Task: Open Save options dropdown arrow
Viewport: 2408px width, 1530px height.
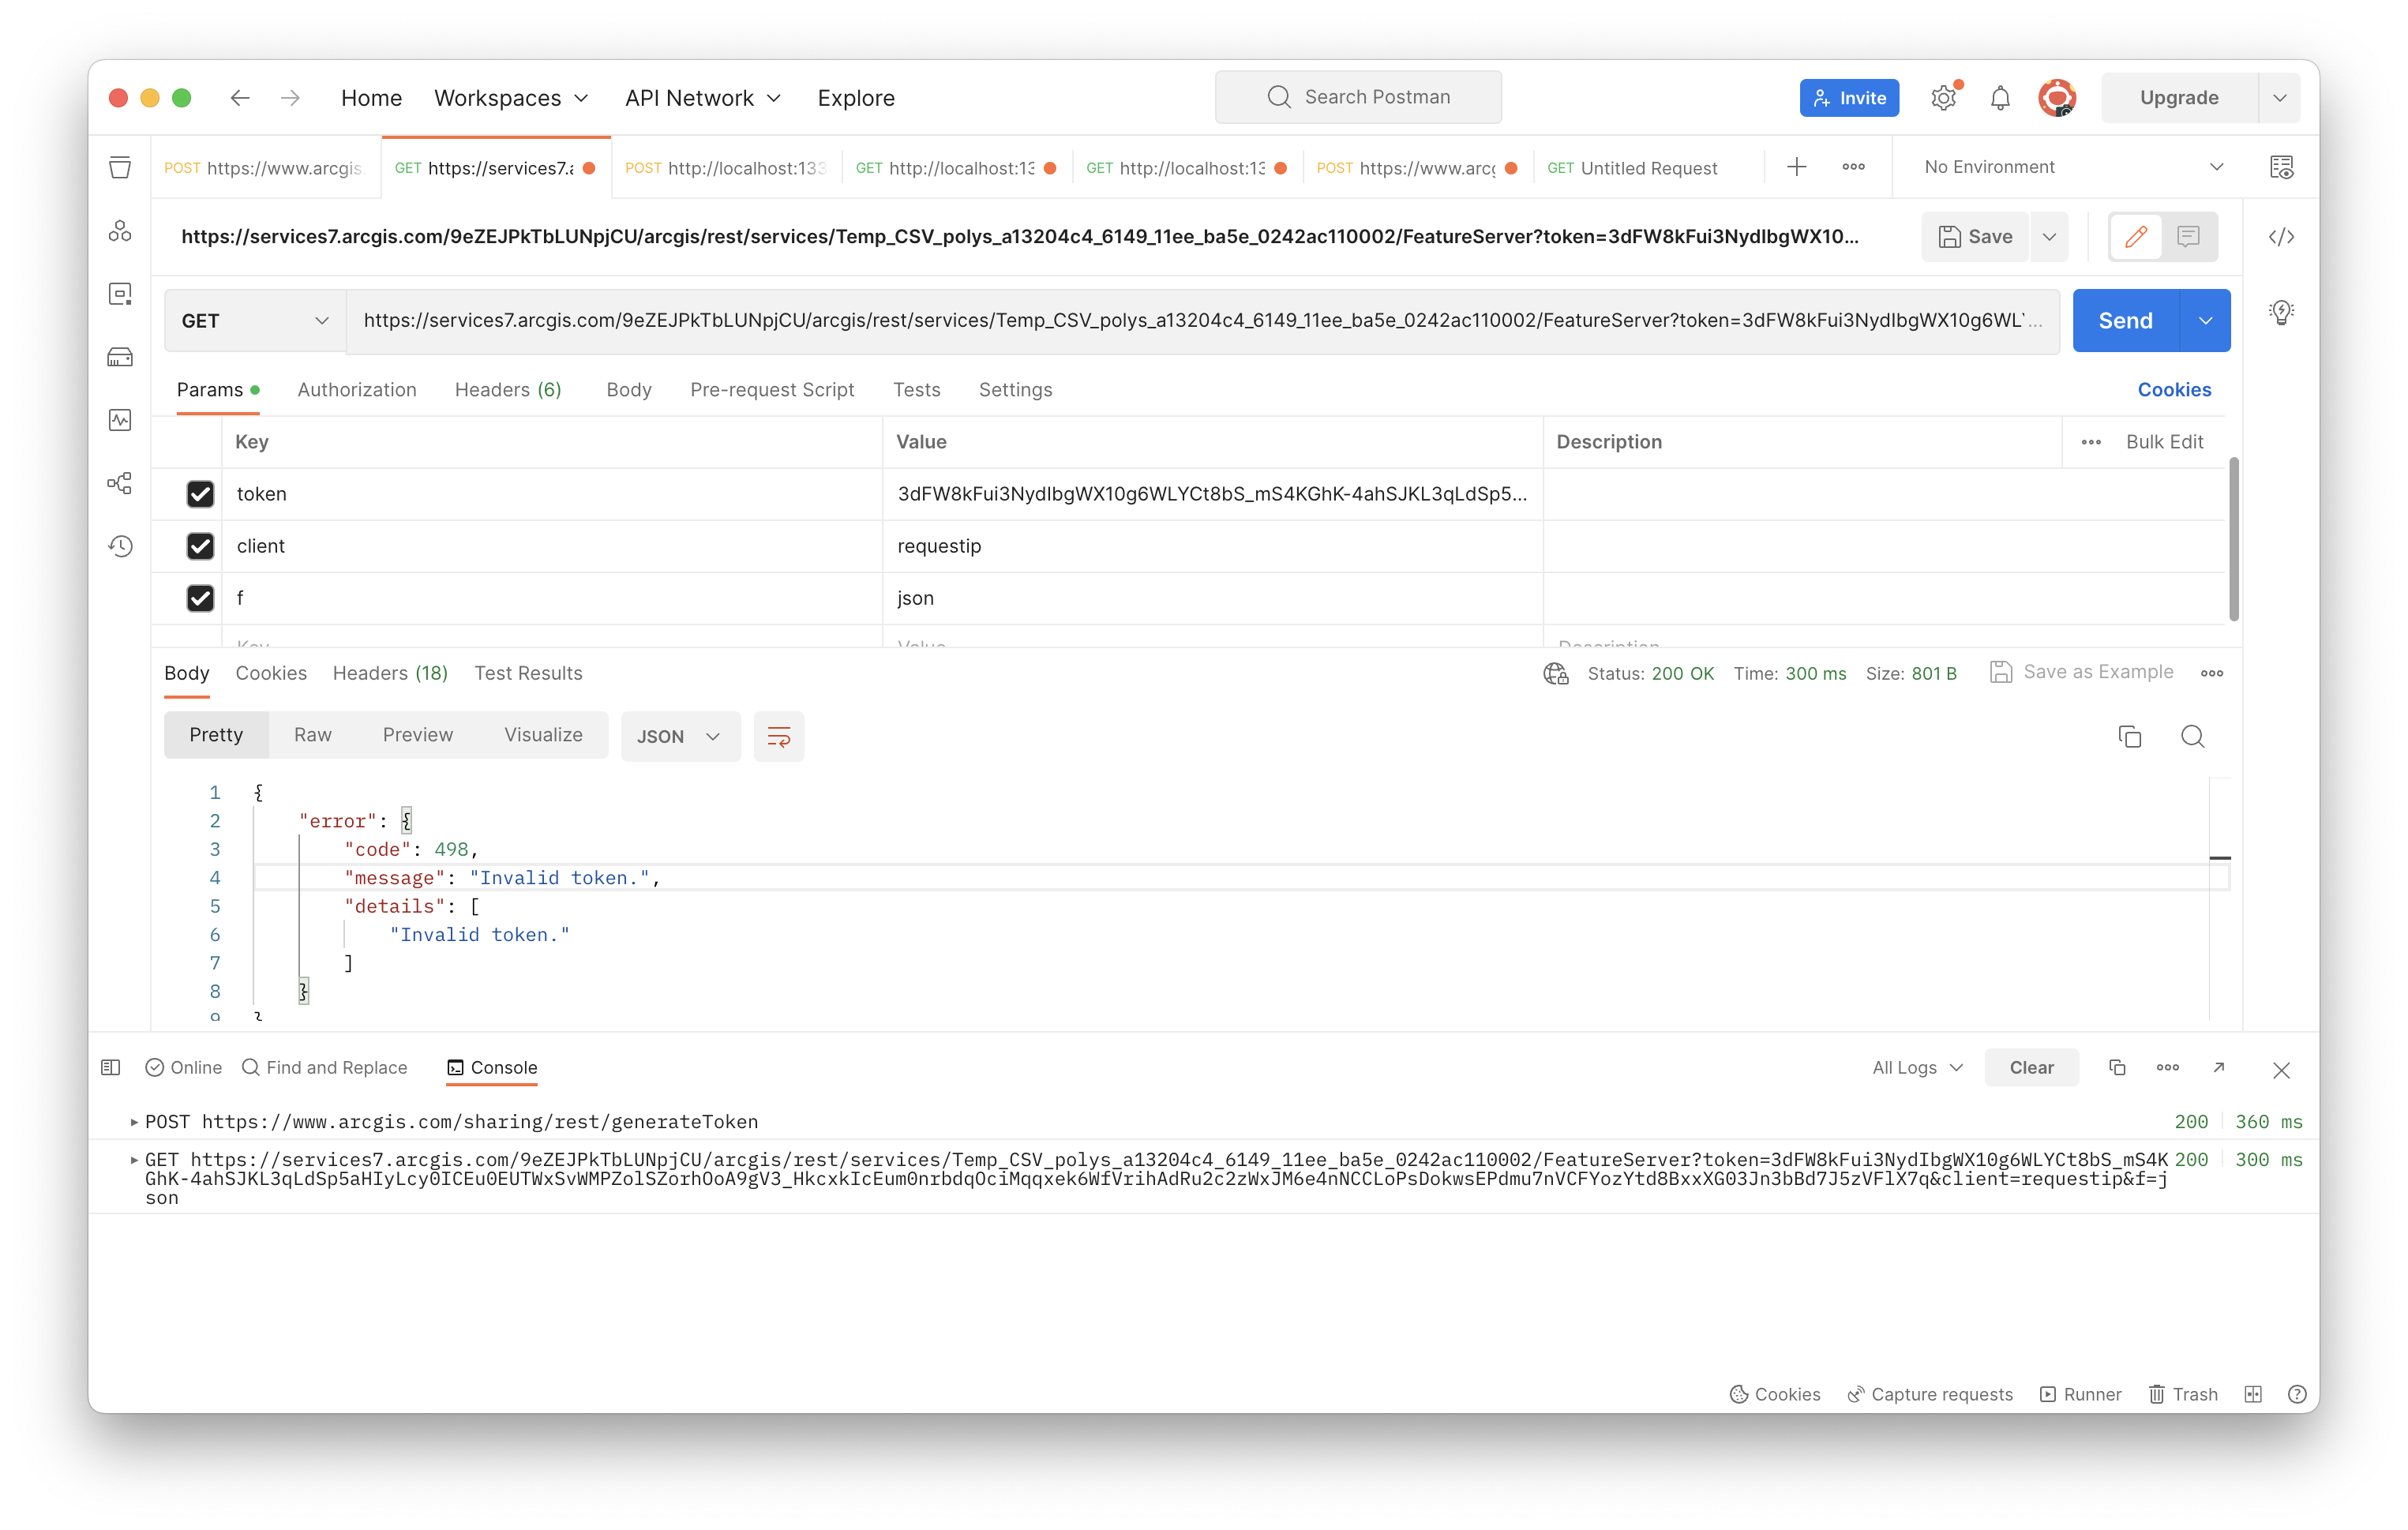Action: [x=2049, y=237]
